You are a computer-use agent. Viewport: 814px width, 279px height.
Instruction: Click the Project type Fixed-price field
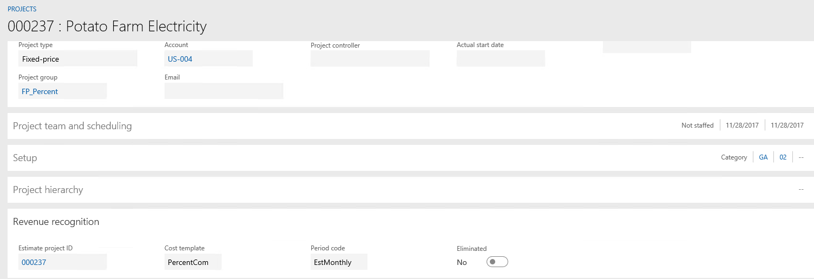point(77,59)
